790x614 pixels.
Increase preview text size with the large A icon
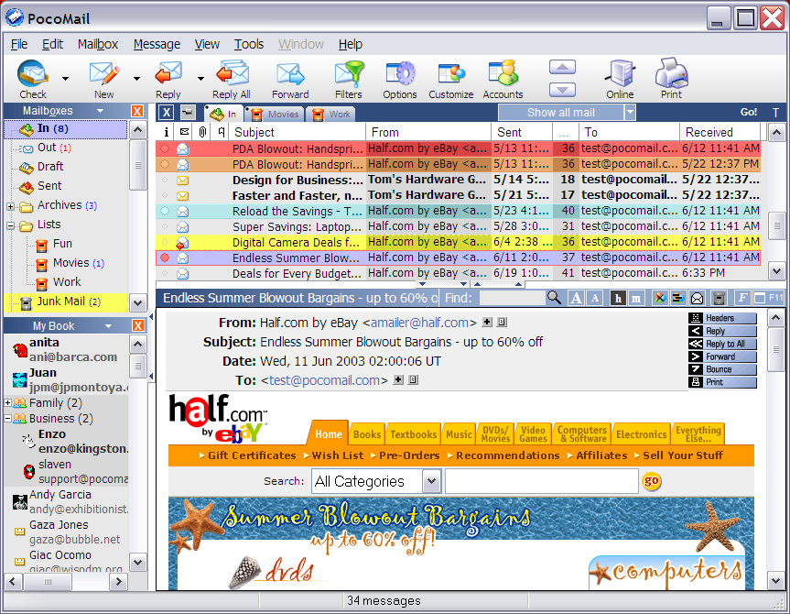point(576,298)
